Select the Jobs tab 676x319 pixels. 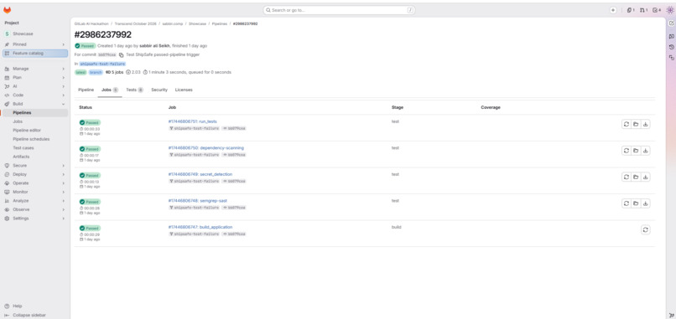[x=110, y=90]
